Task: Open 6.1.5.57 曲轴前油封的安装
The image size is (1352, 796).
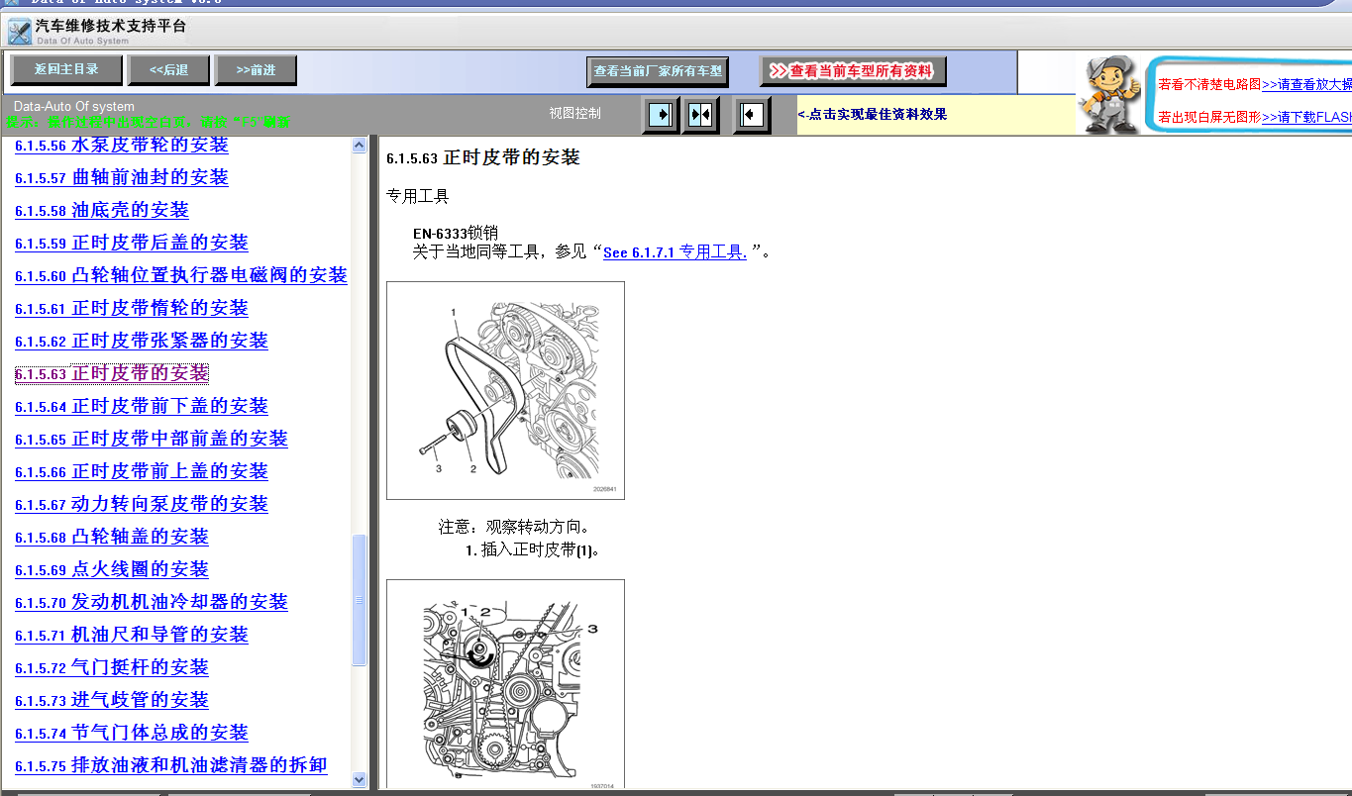Action: [122, 177]
